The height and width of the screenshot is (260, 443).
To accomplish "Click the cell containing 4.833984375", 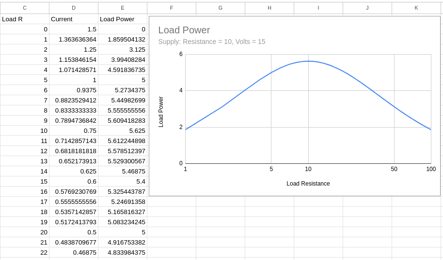I will (123, 252).
